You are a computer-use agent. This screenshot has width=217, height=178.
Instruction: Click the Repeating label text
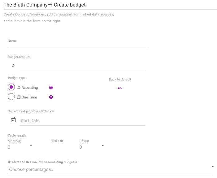[30, 88]
